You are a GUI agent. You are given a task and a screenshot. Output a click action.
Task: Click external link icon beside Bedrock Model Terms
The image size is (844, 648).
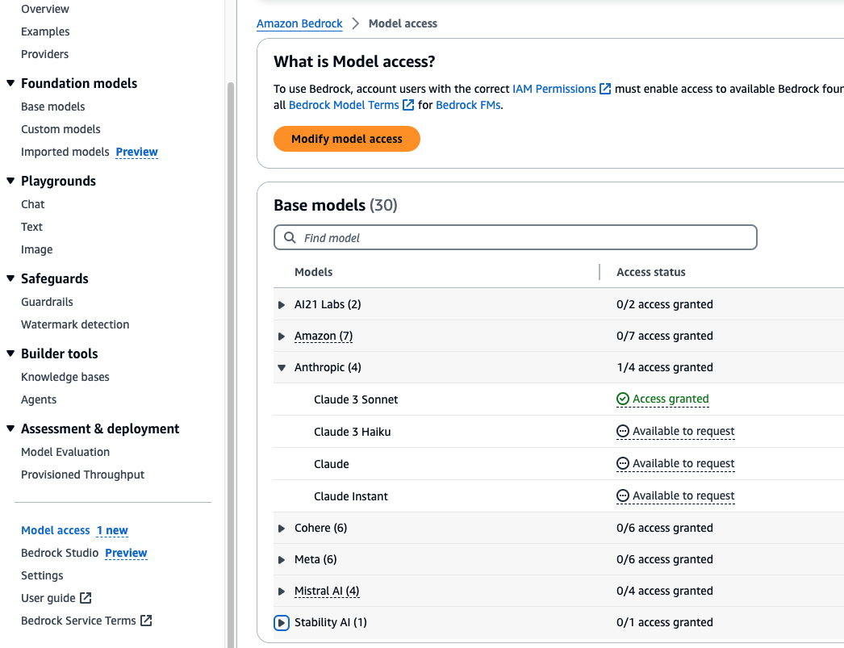(x=408, y=105)
